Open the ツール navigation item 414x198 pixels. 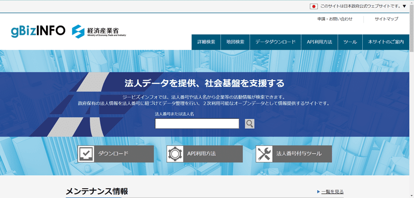click(x=350, y=42)
